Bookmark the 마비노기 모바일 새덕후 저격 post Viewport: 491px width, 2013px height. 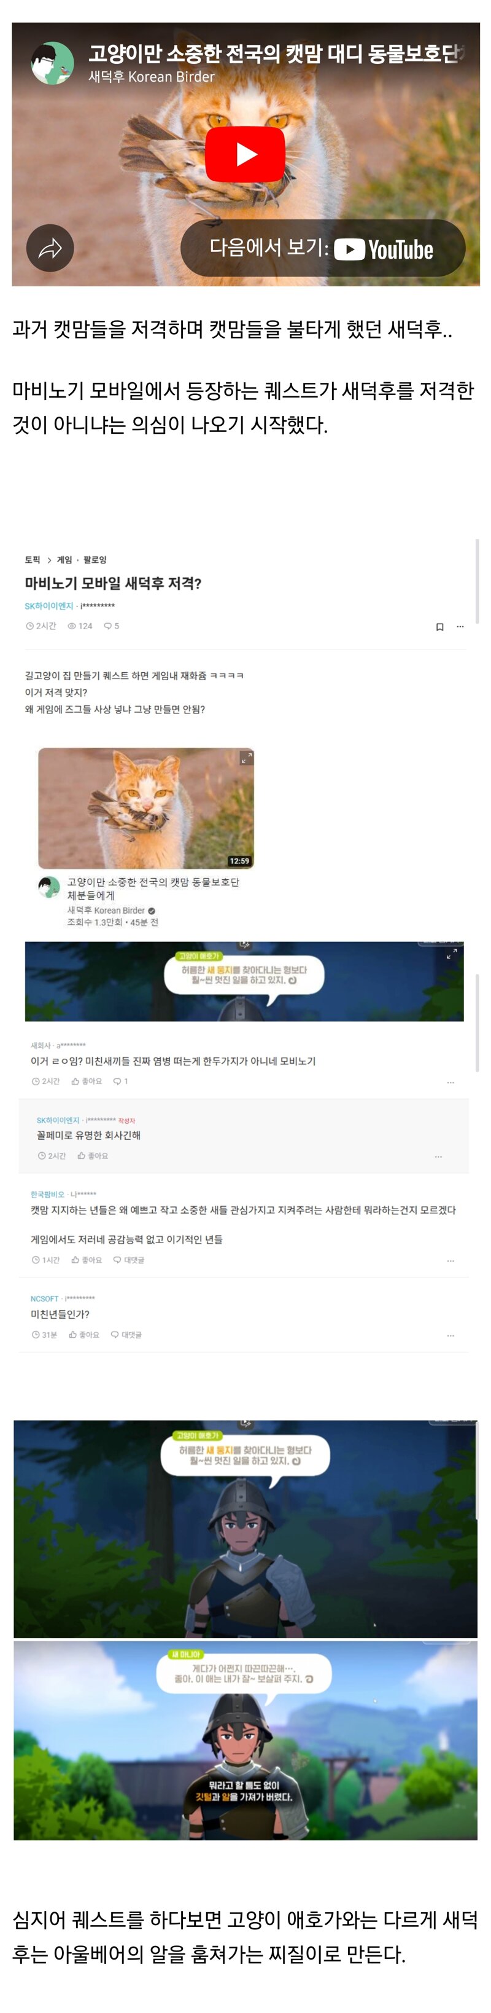point(439,627)
